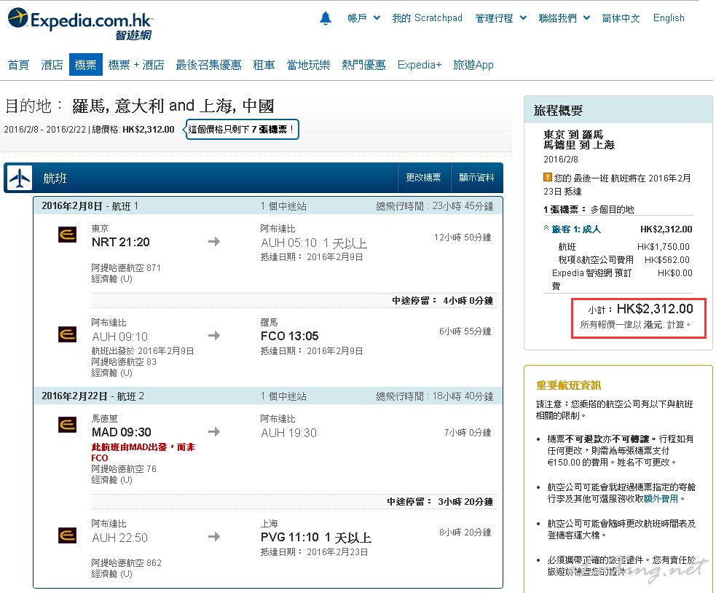Image resolution: width=716 pixels, height=593 pixels.
Task: Click Etihad logo beside MAD 09:30 flight
Action: [x=67, y=425]
